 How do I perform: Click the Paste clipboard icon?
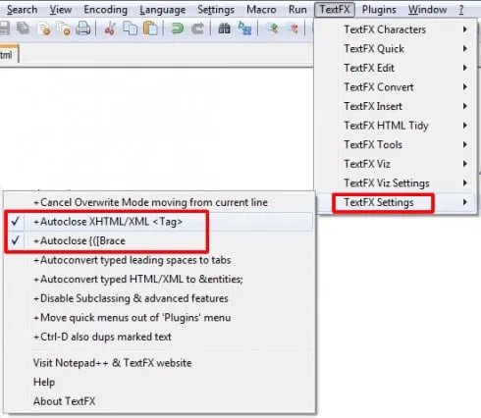(150, 28)
